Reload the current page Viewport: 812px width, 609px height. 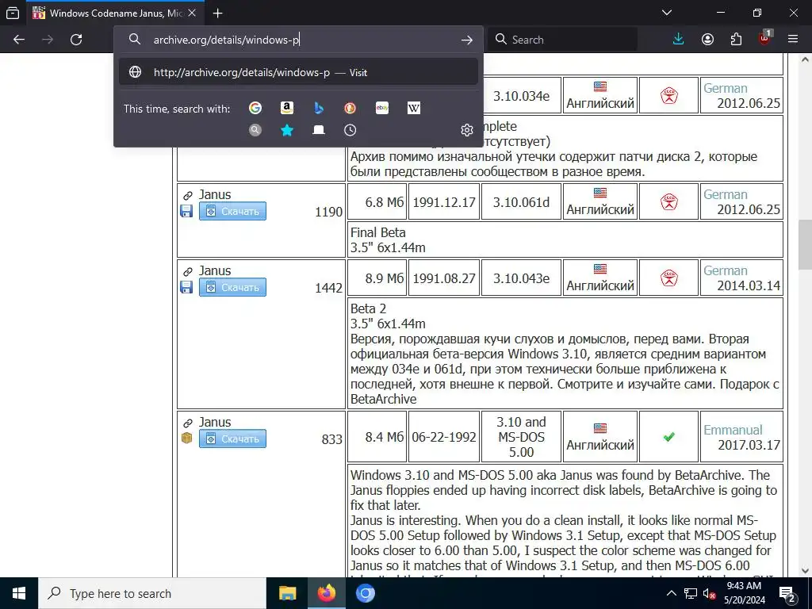(x=76, y=40)
